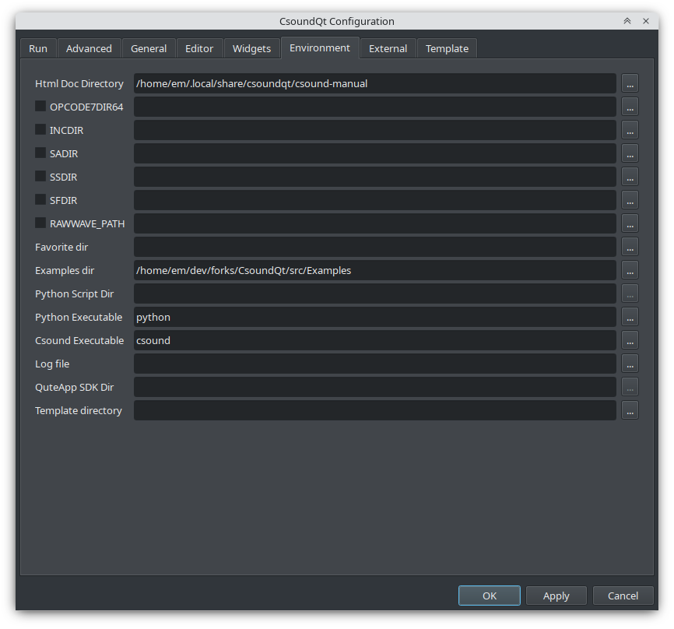Open the Template tab
Viewport: 674px width, 629px height.
click(447, 48)
